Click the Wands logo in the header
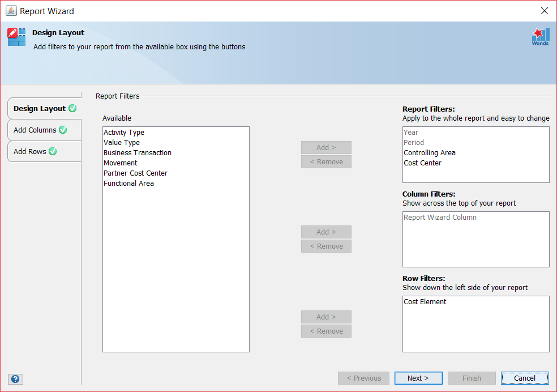Viewport: 557px width, 392px height. 541,36
